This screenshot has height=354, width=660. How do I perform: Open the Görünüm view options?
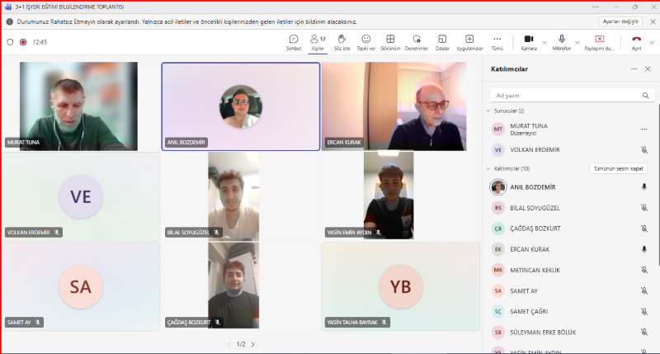(390, 41)
